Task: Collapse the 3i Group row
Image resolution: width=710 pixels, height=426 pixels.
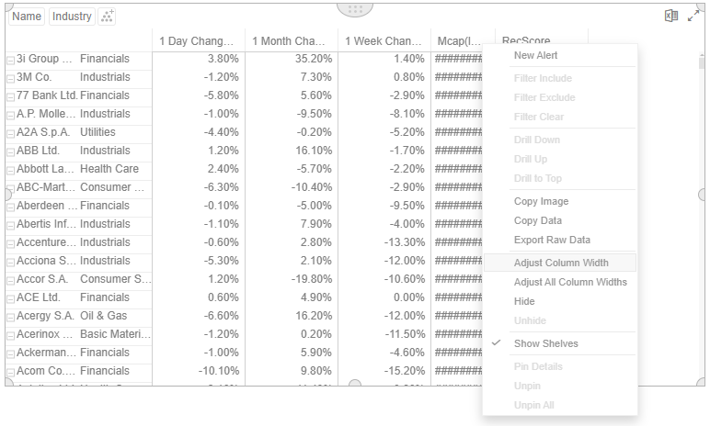Action: [x=10, y=61]
